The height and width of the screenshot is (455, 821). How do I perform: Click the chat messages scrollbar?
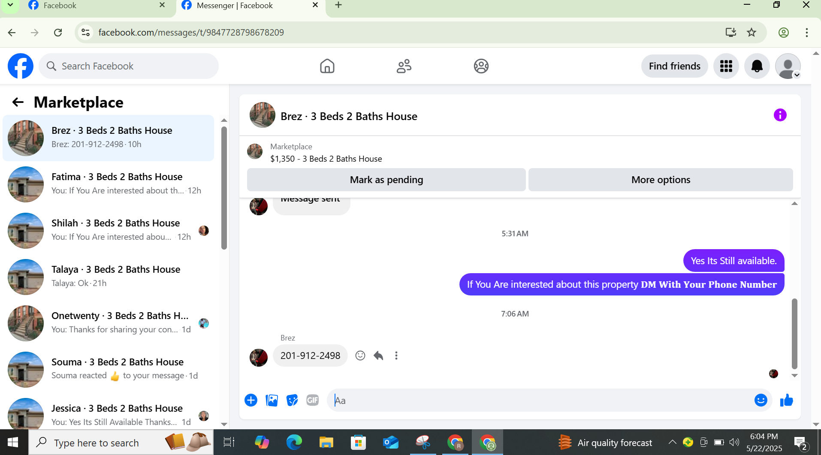794,334
